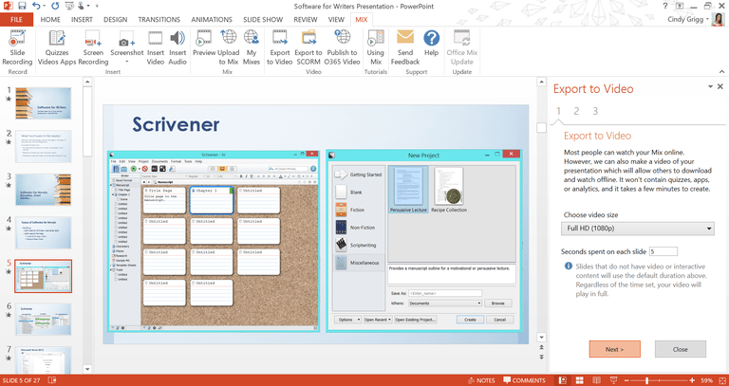Switch to Reading view in status bar
The width and height of the screenshot is (729, 386).
click(596, 380)
